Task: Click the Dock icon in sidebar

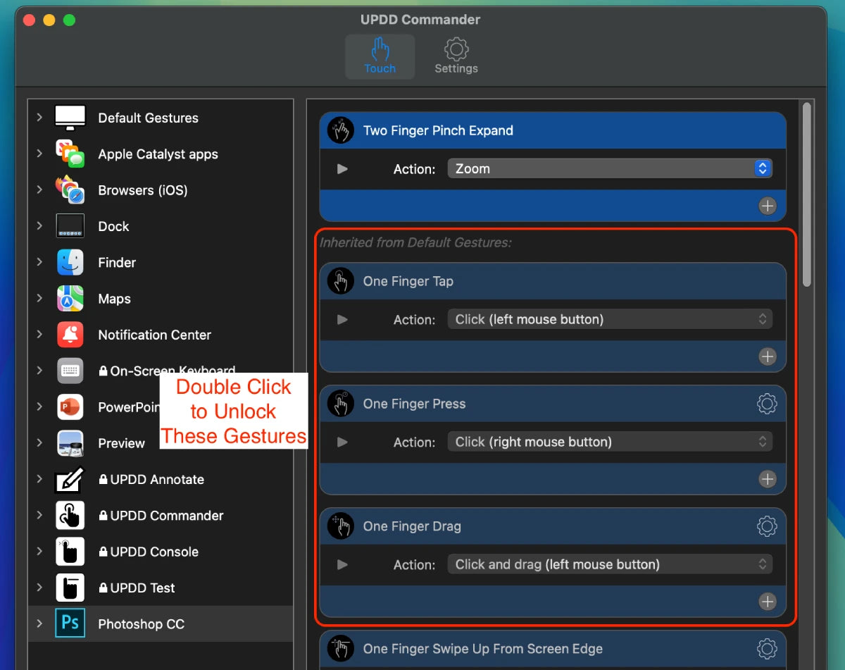Action: [70, 226]
